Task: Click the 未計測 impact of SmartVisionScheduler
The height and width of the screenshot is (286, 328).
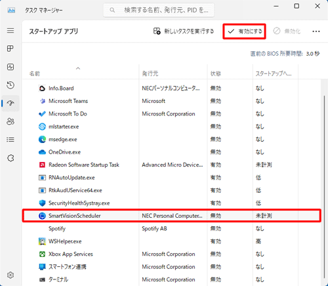Action: point(264,216)
